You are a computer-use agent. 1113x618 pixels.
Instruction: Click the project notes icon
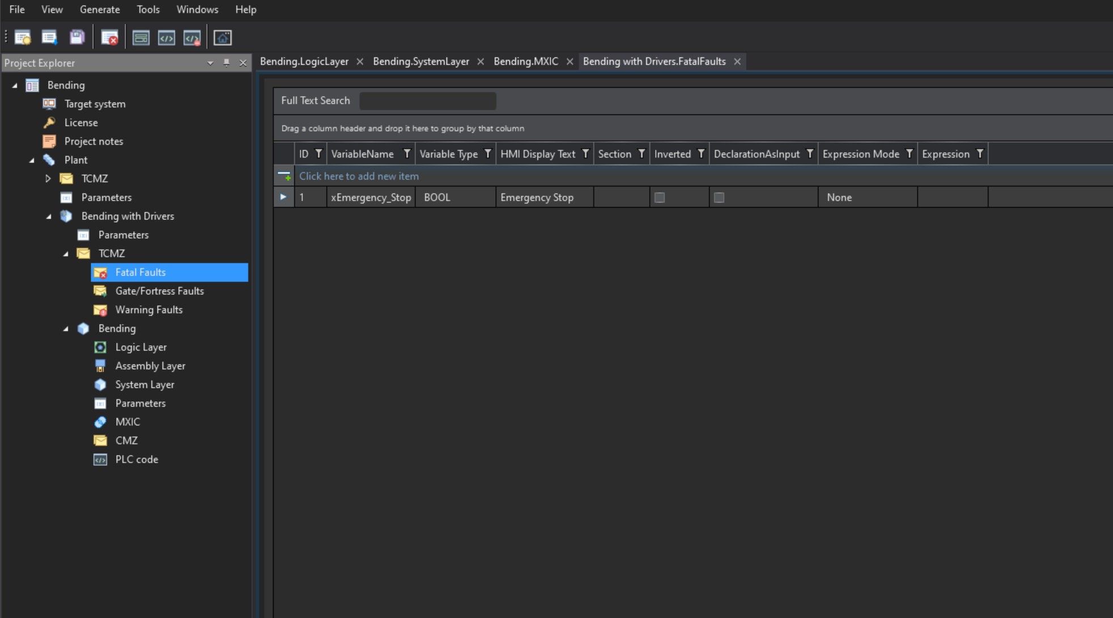coord(49,141)
